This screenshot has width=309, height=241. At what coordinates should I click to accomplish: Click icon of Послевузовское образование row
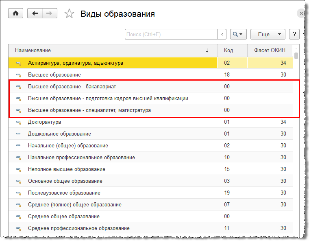coord(19,193)
